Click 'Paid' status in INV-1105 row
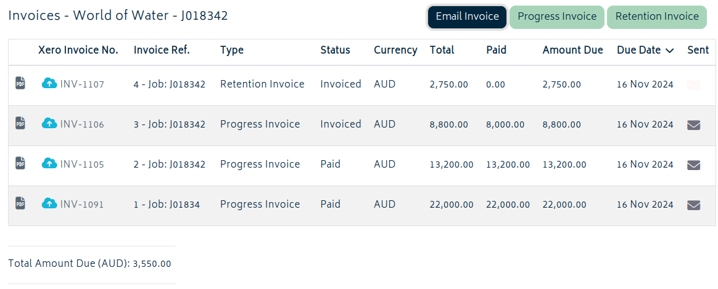Viewport: 718px width, 289px height. pyautogui.click(x=331, y=164)
